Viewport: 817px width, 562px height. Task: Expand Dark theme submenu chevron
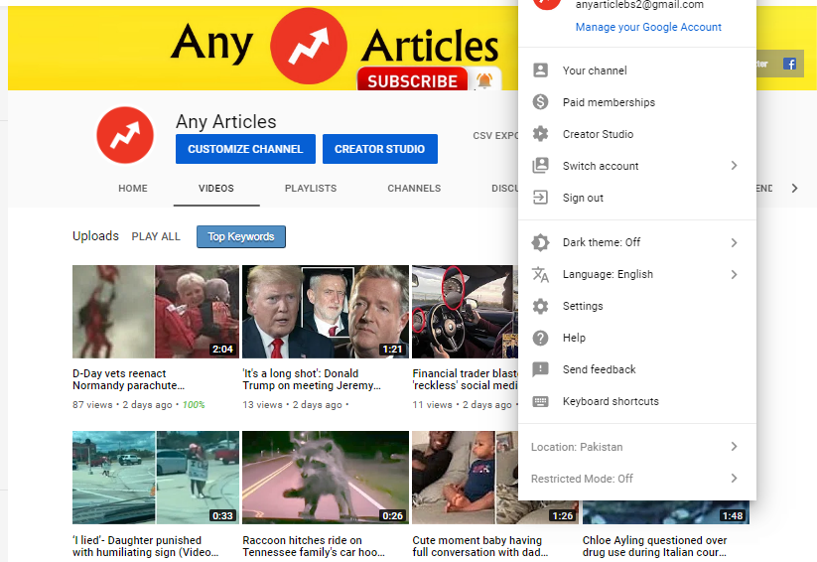pyautogui.click(x=734, y=242)
